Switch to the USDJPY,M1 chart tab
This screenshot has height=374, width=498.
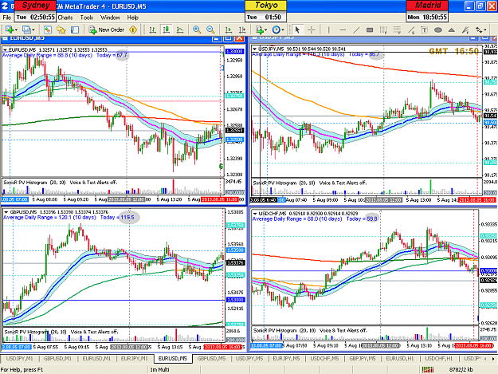tap(19, 358)
